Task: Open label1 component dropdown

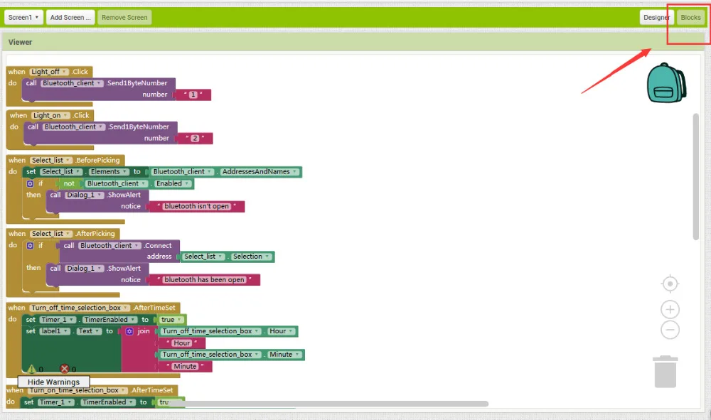Action: click(x=54, y=331)
